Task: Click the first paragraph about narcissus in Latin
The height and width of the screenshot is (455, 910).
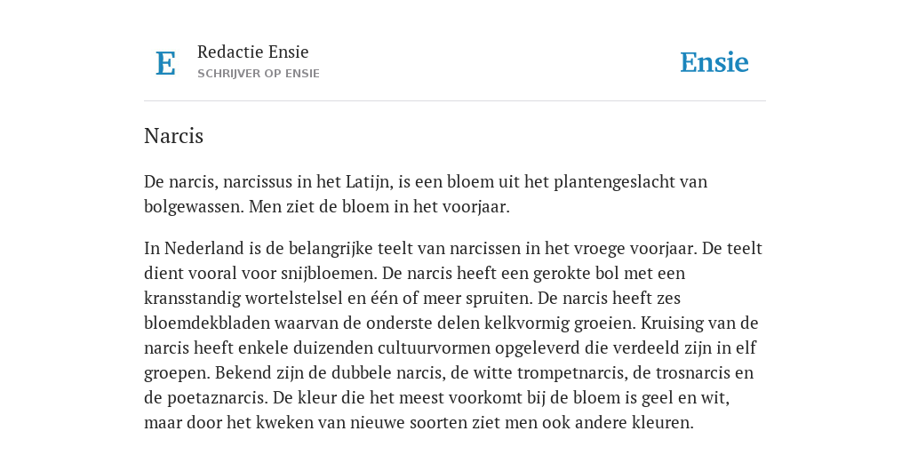Action: [x=426, y=194]
